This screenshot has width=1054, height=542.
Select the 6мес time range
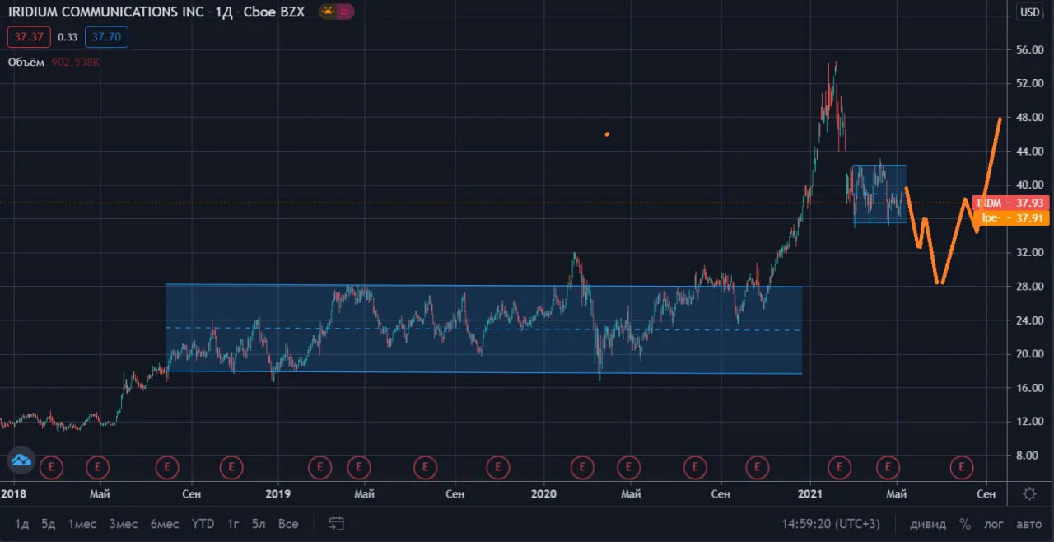(x=164, y=524)
